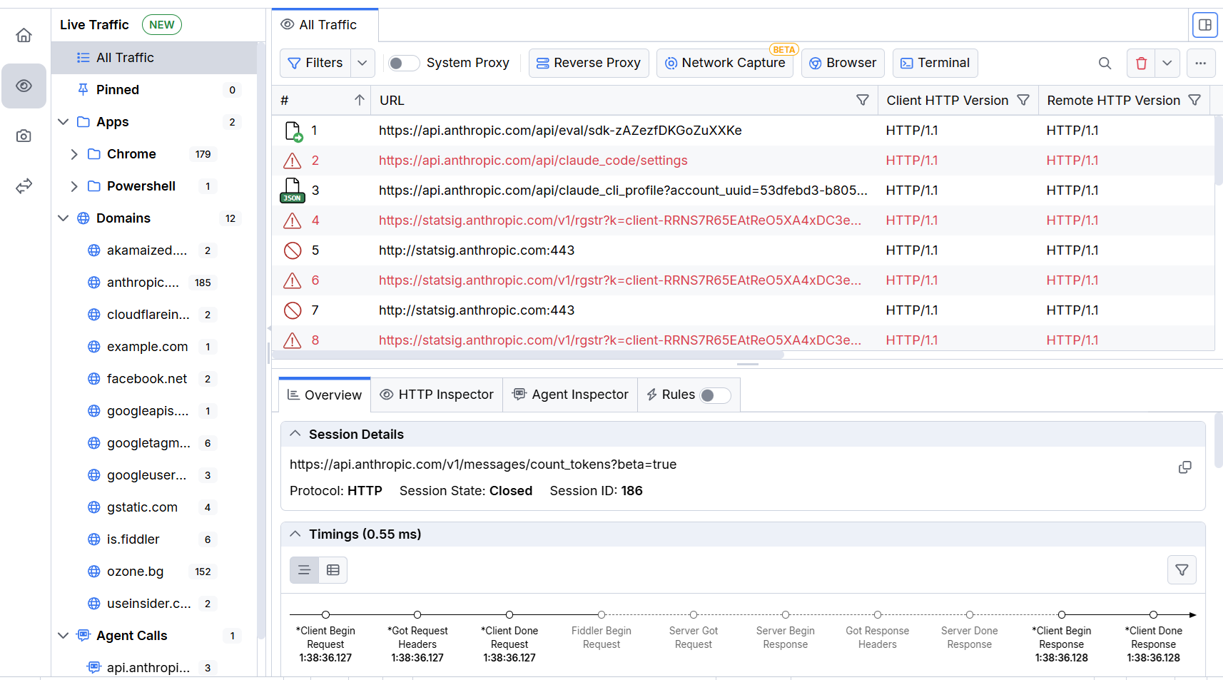The height and width of the screenshot is (680, 1223).
Task: Select All Traffic in the sidebar
Action: pos(154,58)
